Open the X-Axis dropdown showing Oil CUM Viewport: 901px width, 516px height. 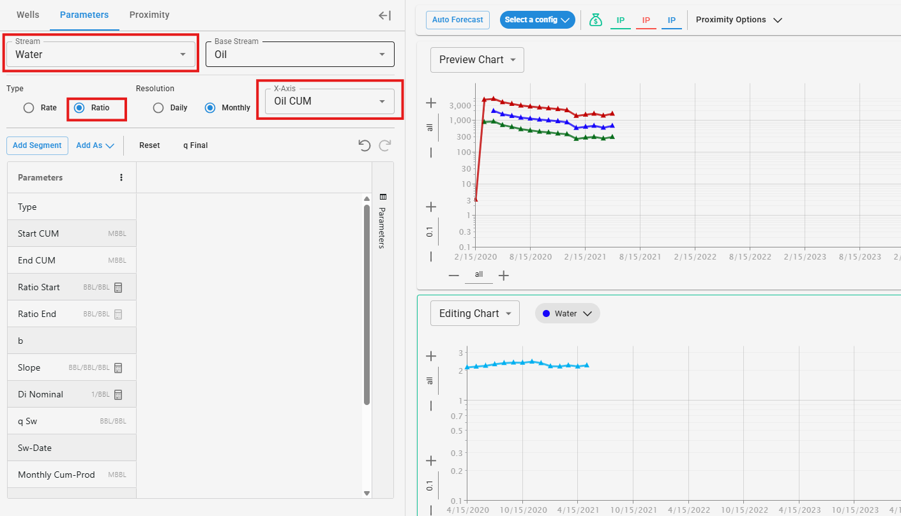[x=329, y=101]
